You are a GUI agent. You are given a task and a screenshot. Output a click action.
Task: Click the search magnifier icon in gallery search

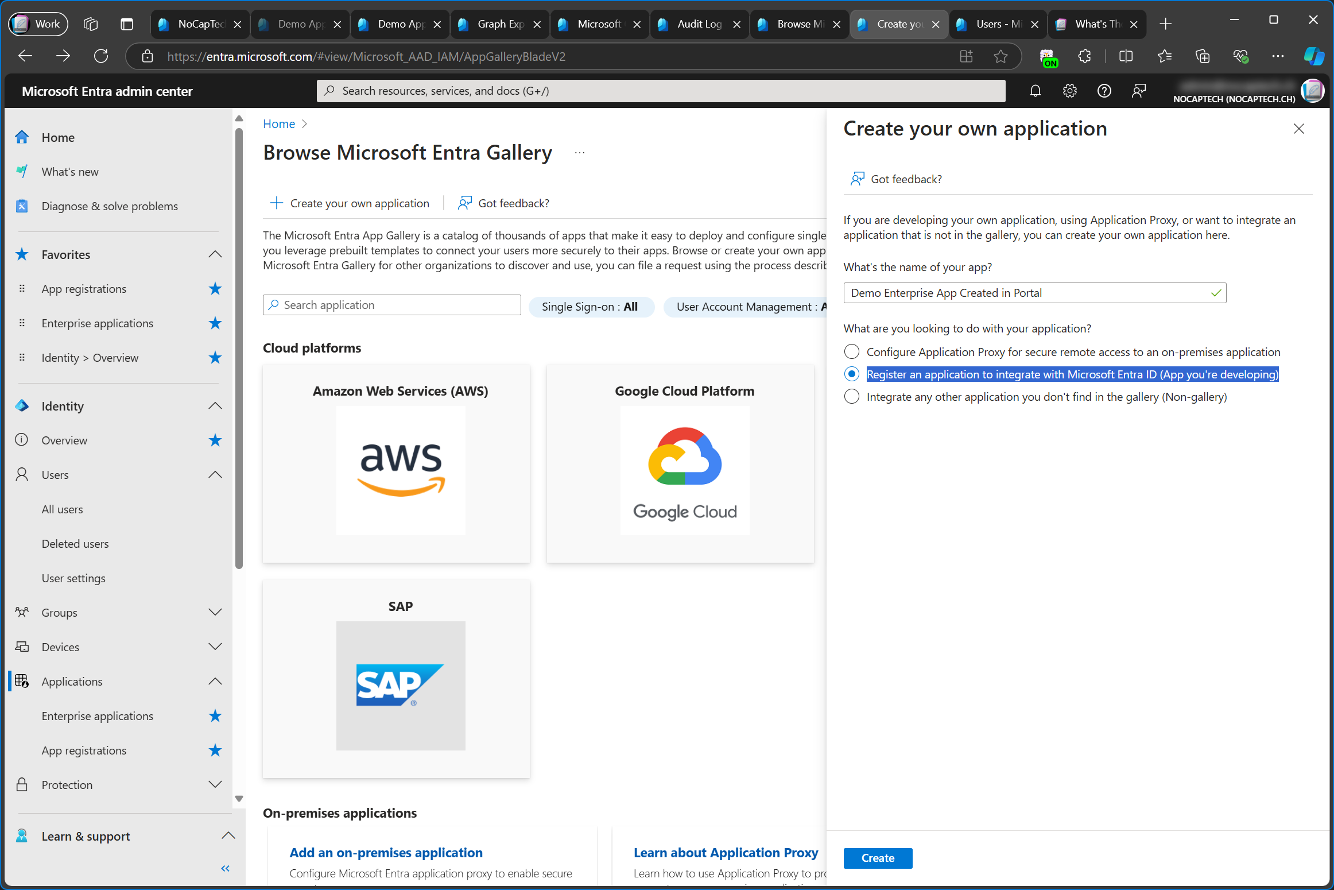(x=274, y=305)
